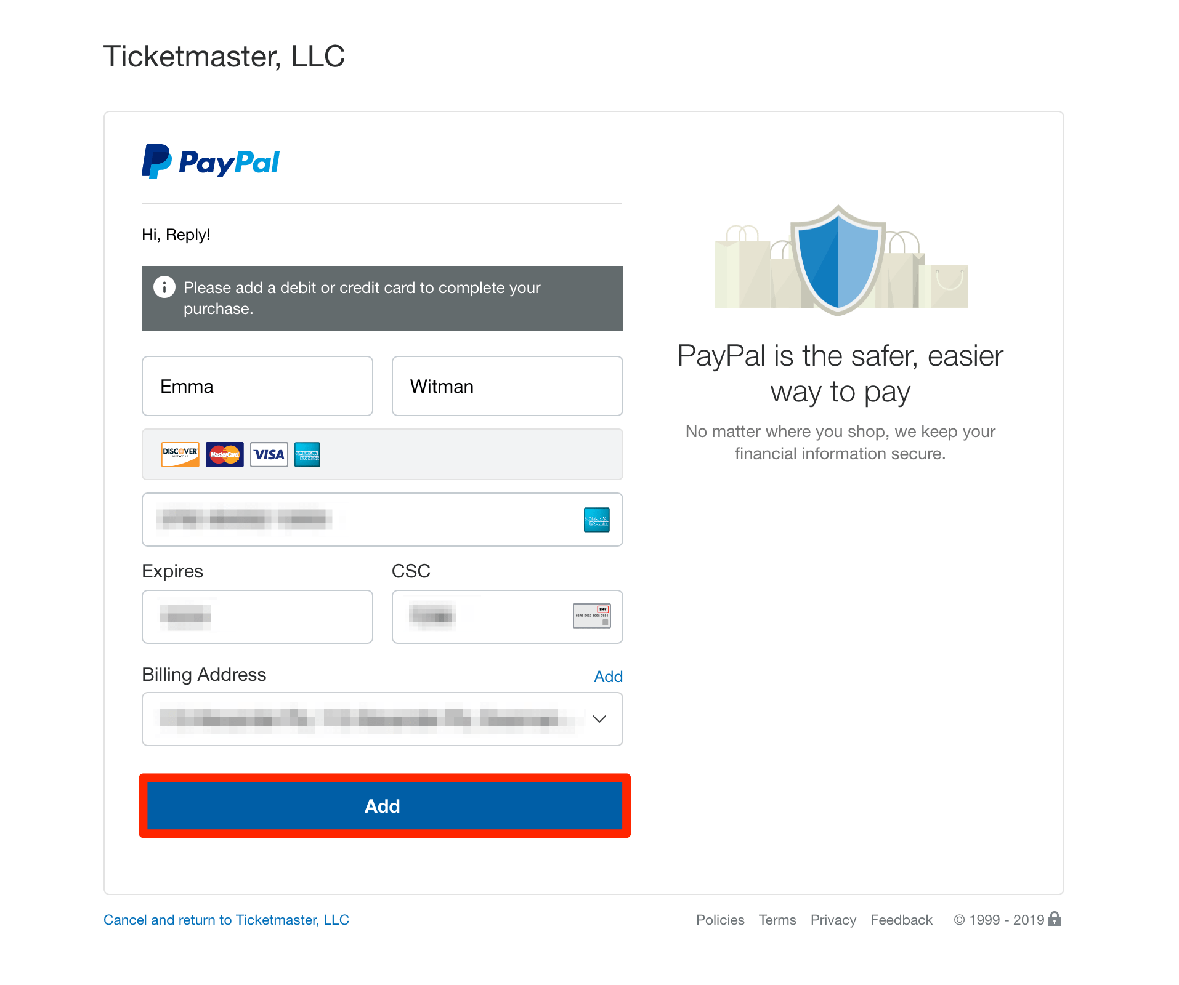1179x985 pixels.
Task: Click the card number input field
Action: [383, 520]
